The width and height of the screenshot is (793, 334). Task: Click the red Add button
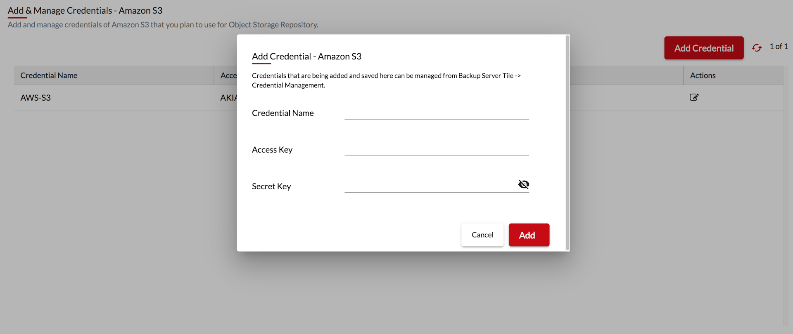coord(529,235)
